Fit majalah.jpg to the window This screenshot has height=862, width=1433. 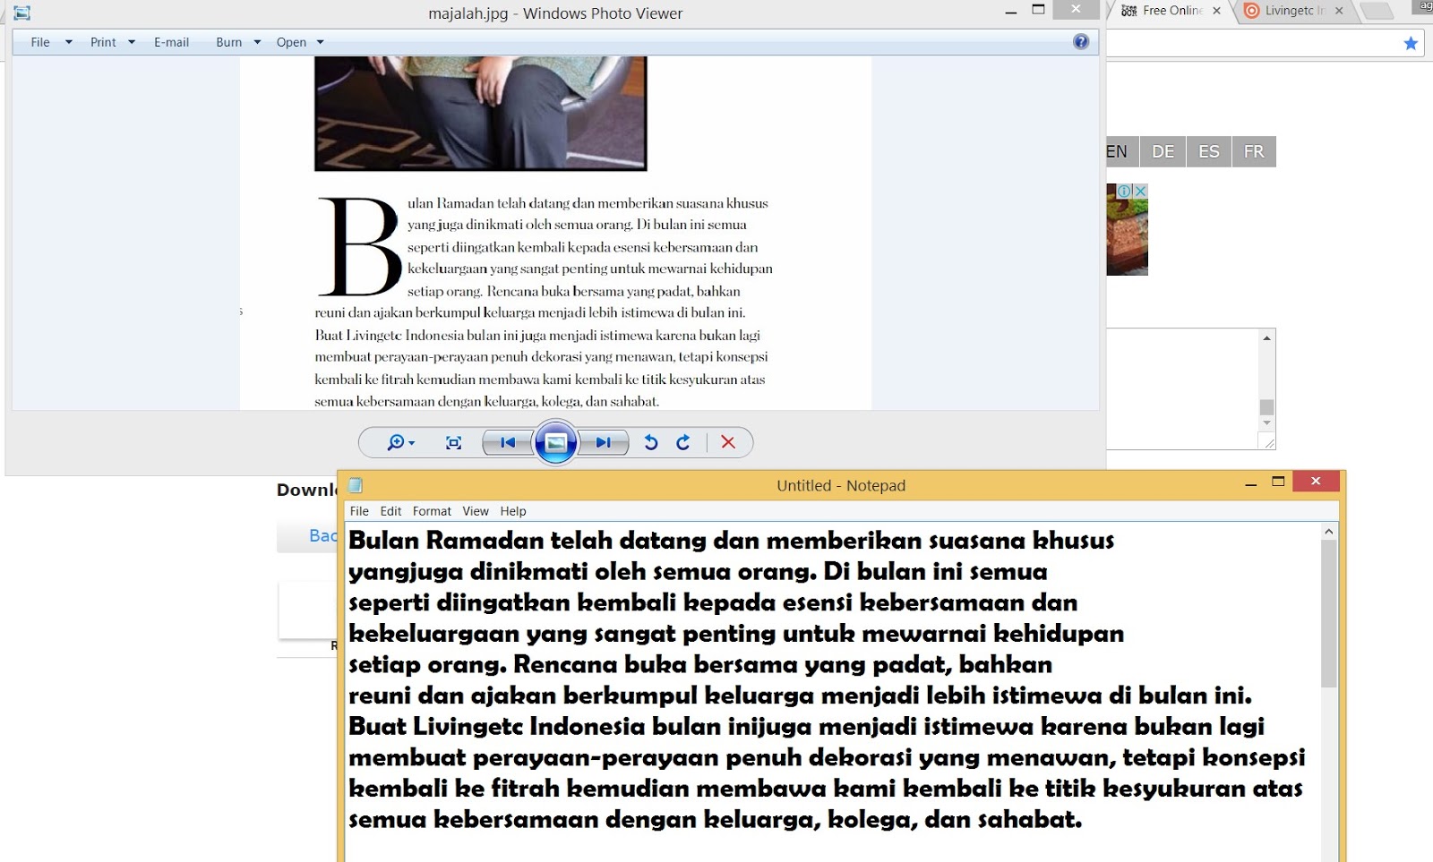(454, 442)
